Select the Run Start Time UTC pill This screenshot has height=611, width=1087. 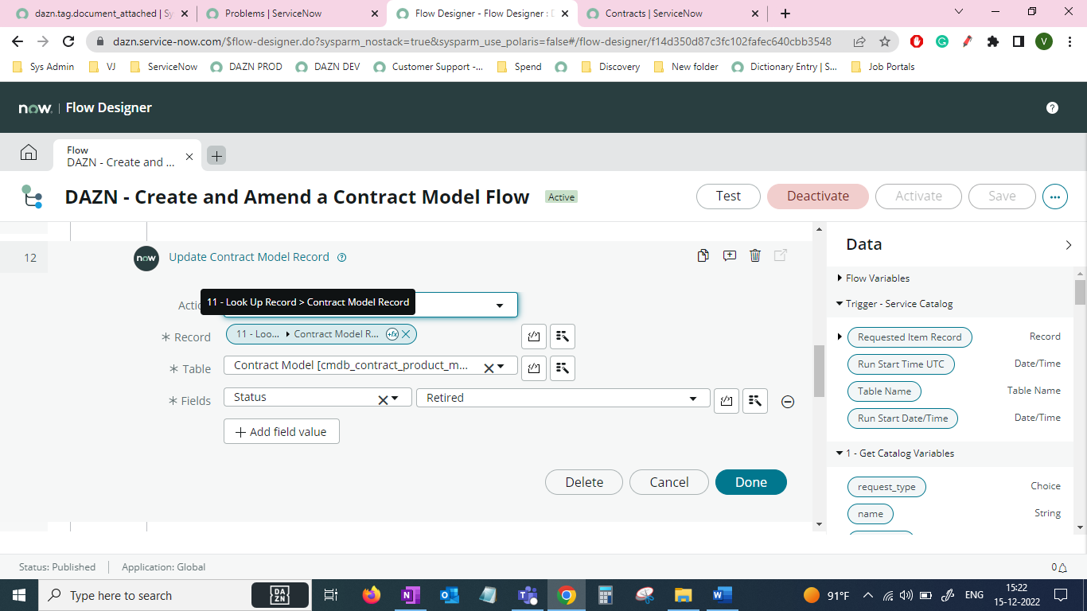(901, 364)
